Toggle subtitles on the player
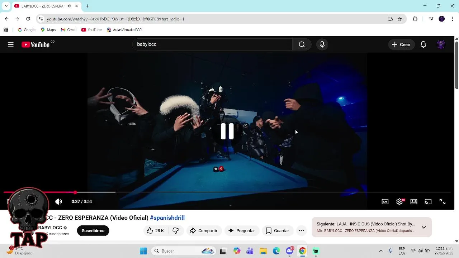Viewport: 459px width, 258px height. click(x=385, y=202)
